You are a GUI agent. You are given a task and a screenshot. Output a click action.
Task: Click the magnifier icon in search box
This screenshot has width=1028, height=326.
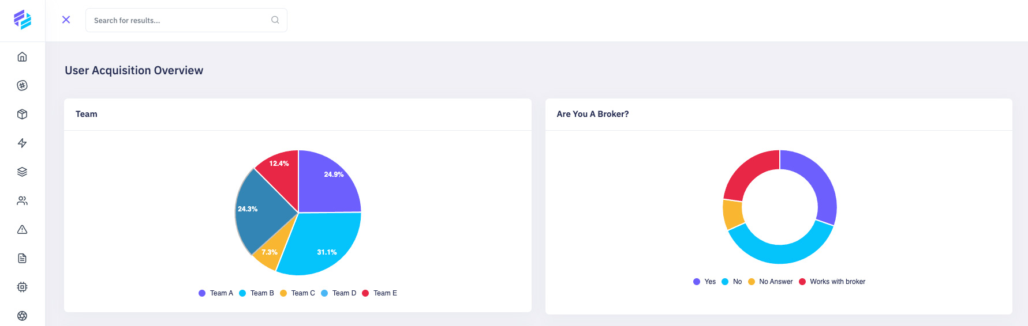point(275,20)
